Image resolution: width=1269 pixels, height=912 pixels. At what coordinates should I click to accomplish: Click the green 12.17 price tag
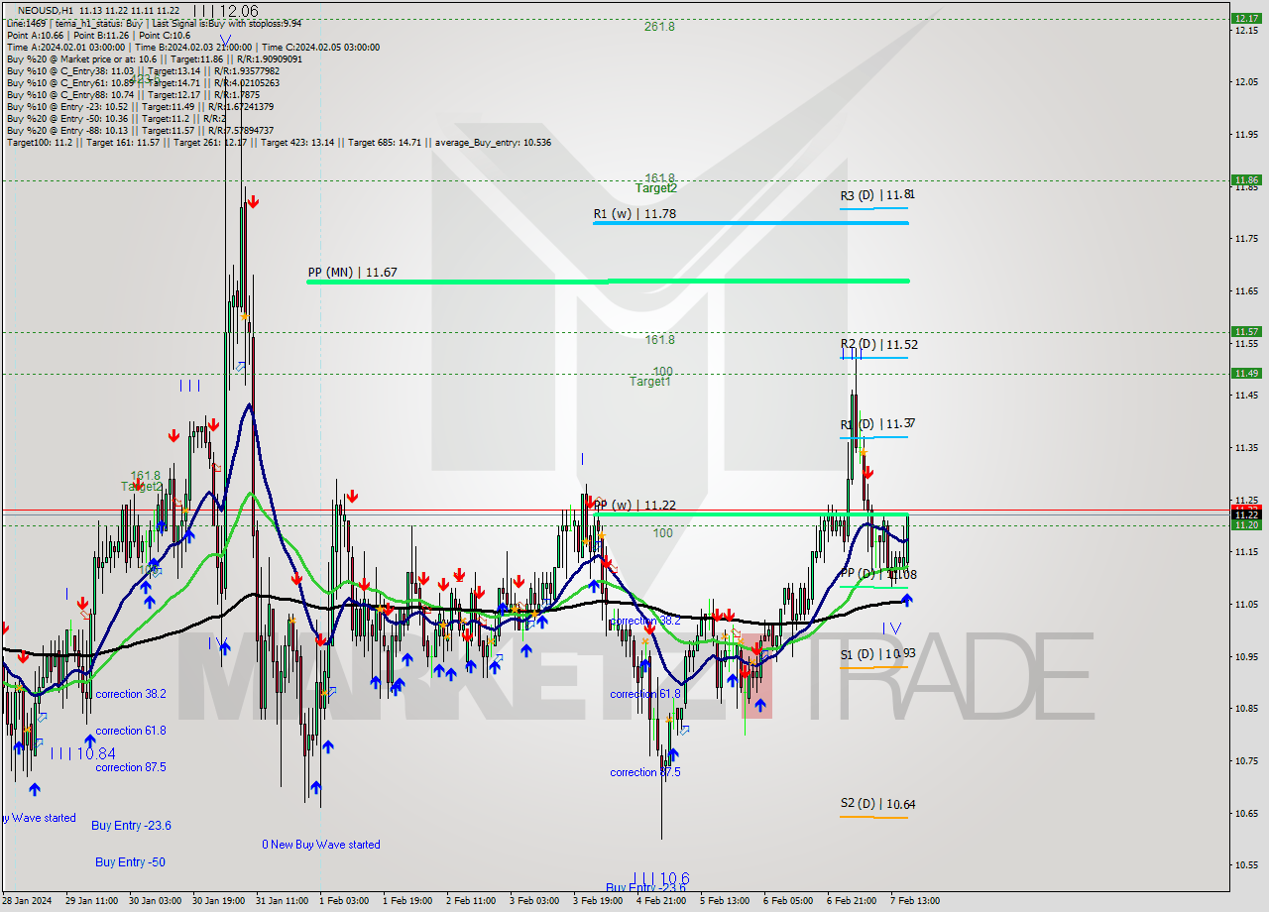click(x=1245, y=18)
